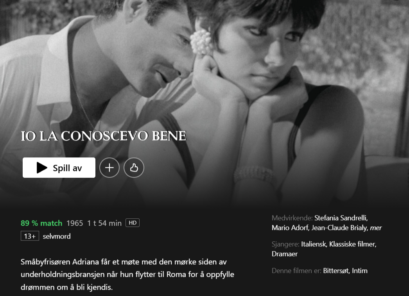Browse the Klassiske filmer genre
409x296 pixels.
point(353,244)
